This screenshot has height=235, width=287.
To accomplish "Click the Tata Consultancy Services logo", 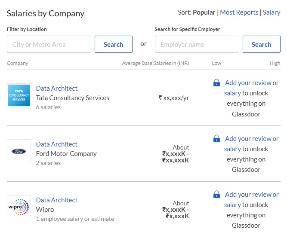I will tap(19, 95).
